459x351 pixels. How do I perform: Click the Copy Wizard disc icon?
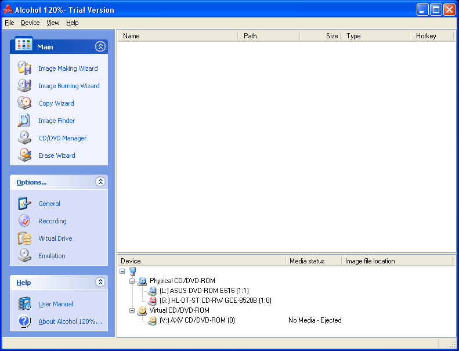pyautogui.click(x=24, y=103)
